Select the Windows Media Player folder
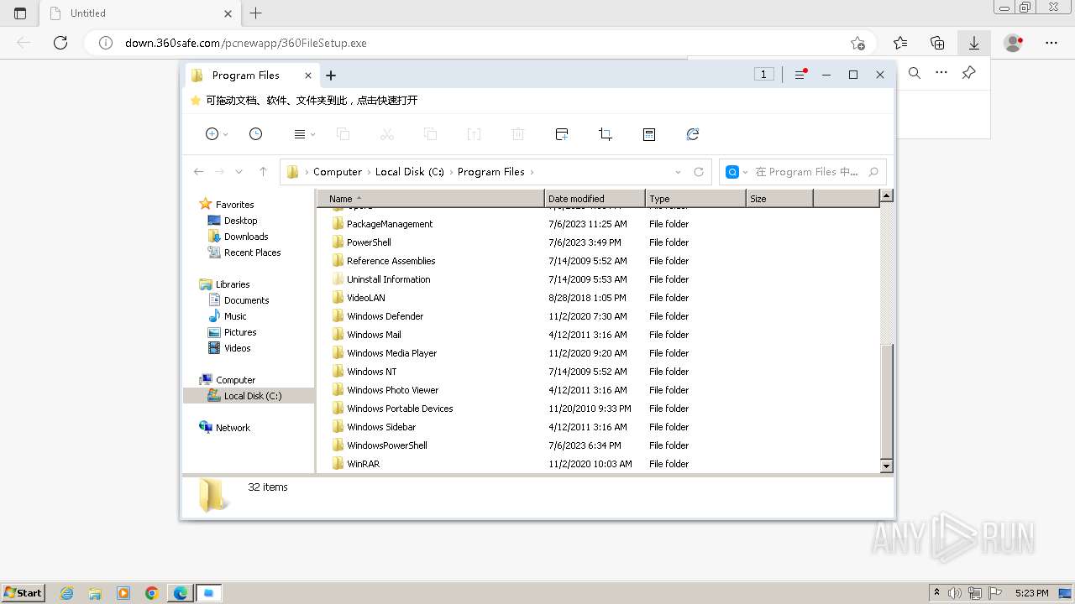This screenshot has width=1075, height=604. [x=391, y=353]
